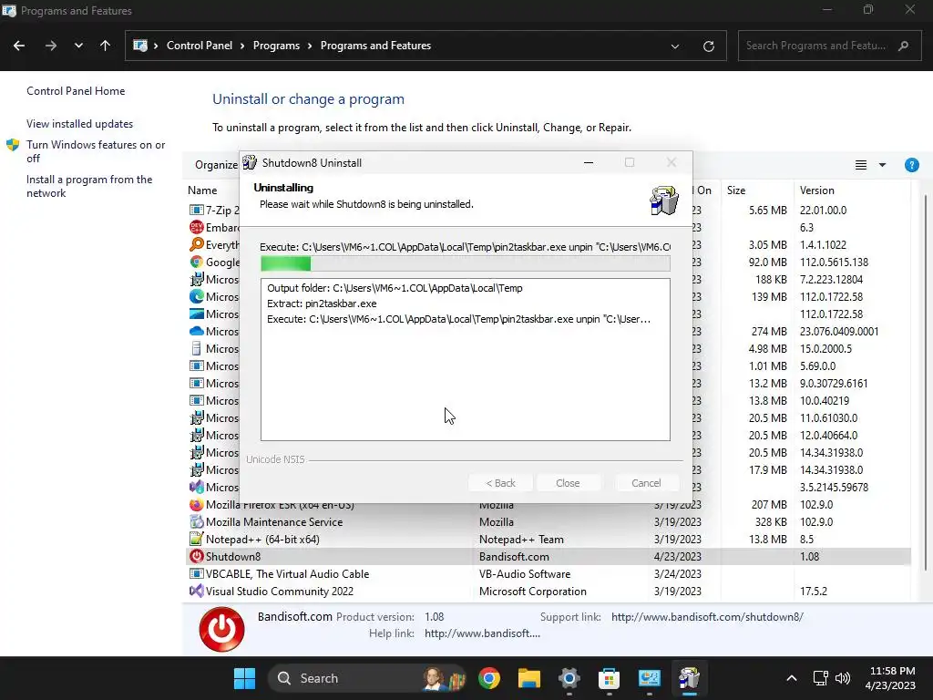Sort by the Name column header
The width and height of the screenshot is (933, 700).
[202, 190]
